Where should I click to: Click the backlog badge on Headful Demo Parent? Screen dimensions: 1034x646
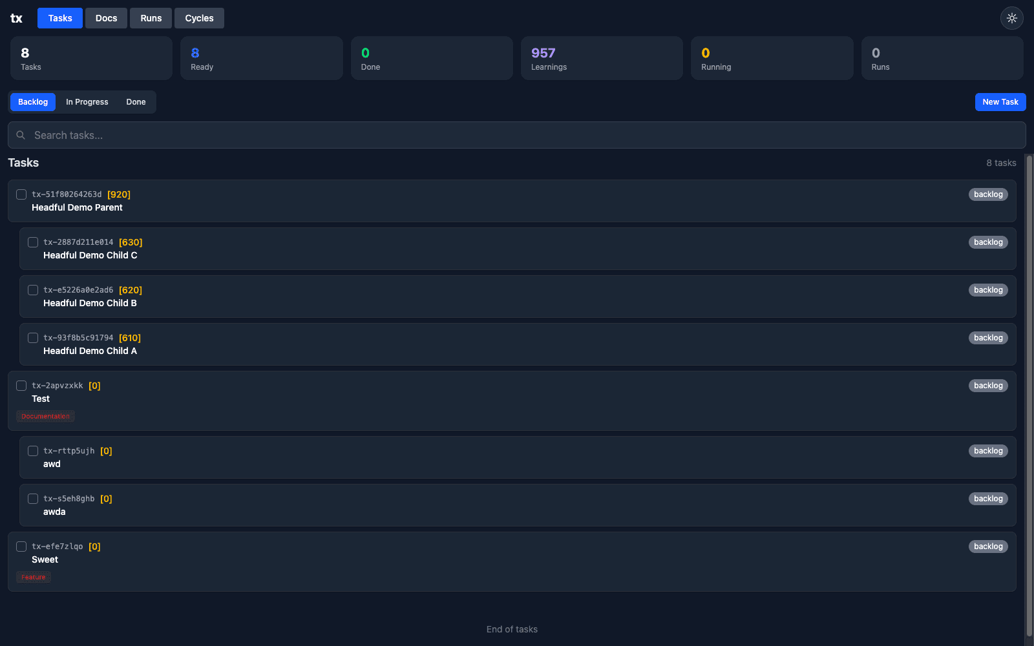point(988,194)
